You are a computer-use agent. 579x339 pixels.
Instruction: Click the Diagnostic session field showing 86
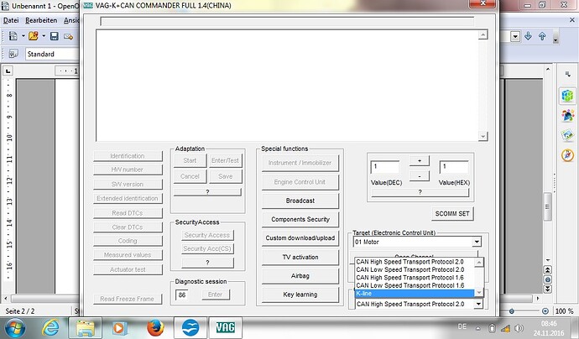click(182, 295)
